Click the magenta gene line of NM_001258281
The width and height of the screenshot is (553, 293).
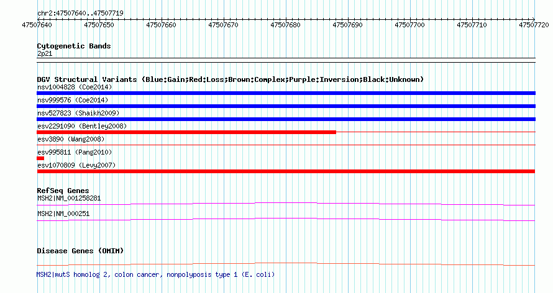click(x=286, y=204)
